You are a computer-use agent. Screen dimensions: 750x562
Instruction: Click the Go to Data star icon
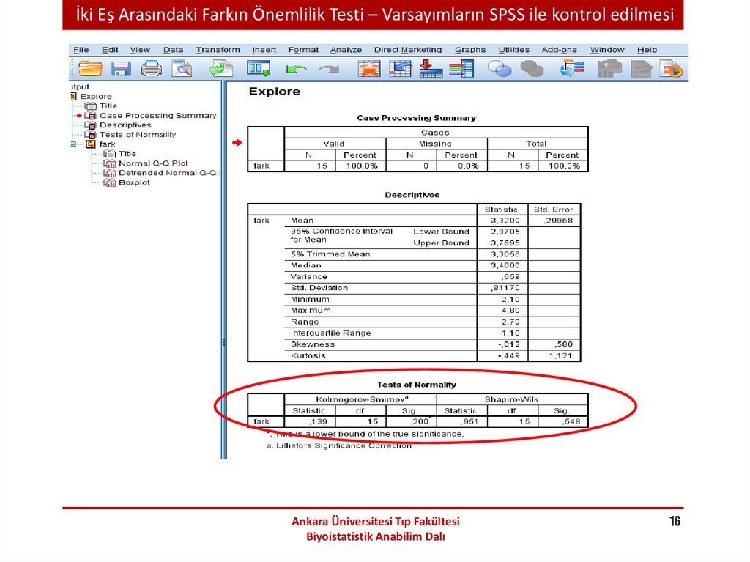pos(368,69)
